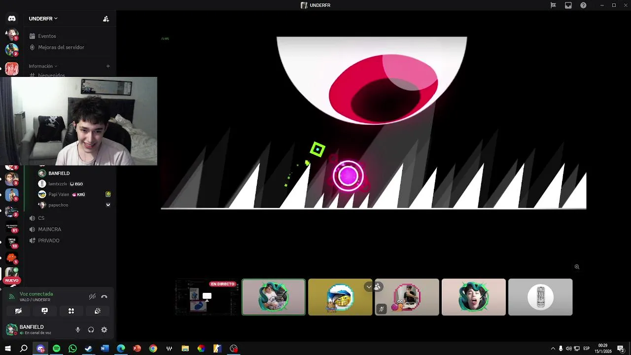
Task: Select the Monster can avatar participant tile
Action: point(540,297)
